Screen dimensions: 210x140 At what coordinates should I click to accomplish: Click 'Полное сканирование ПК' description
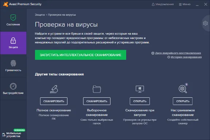(x=54, y=117)
